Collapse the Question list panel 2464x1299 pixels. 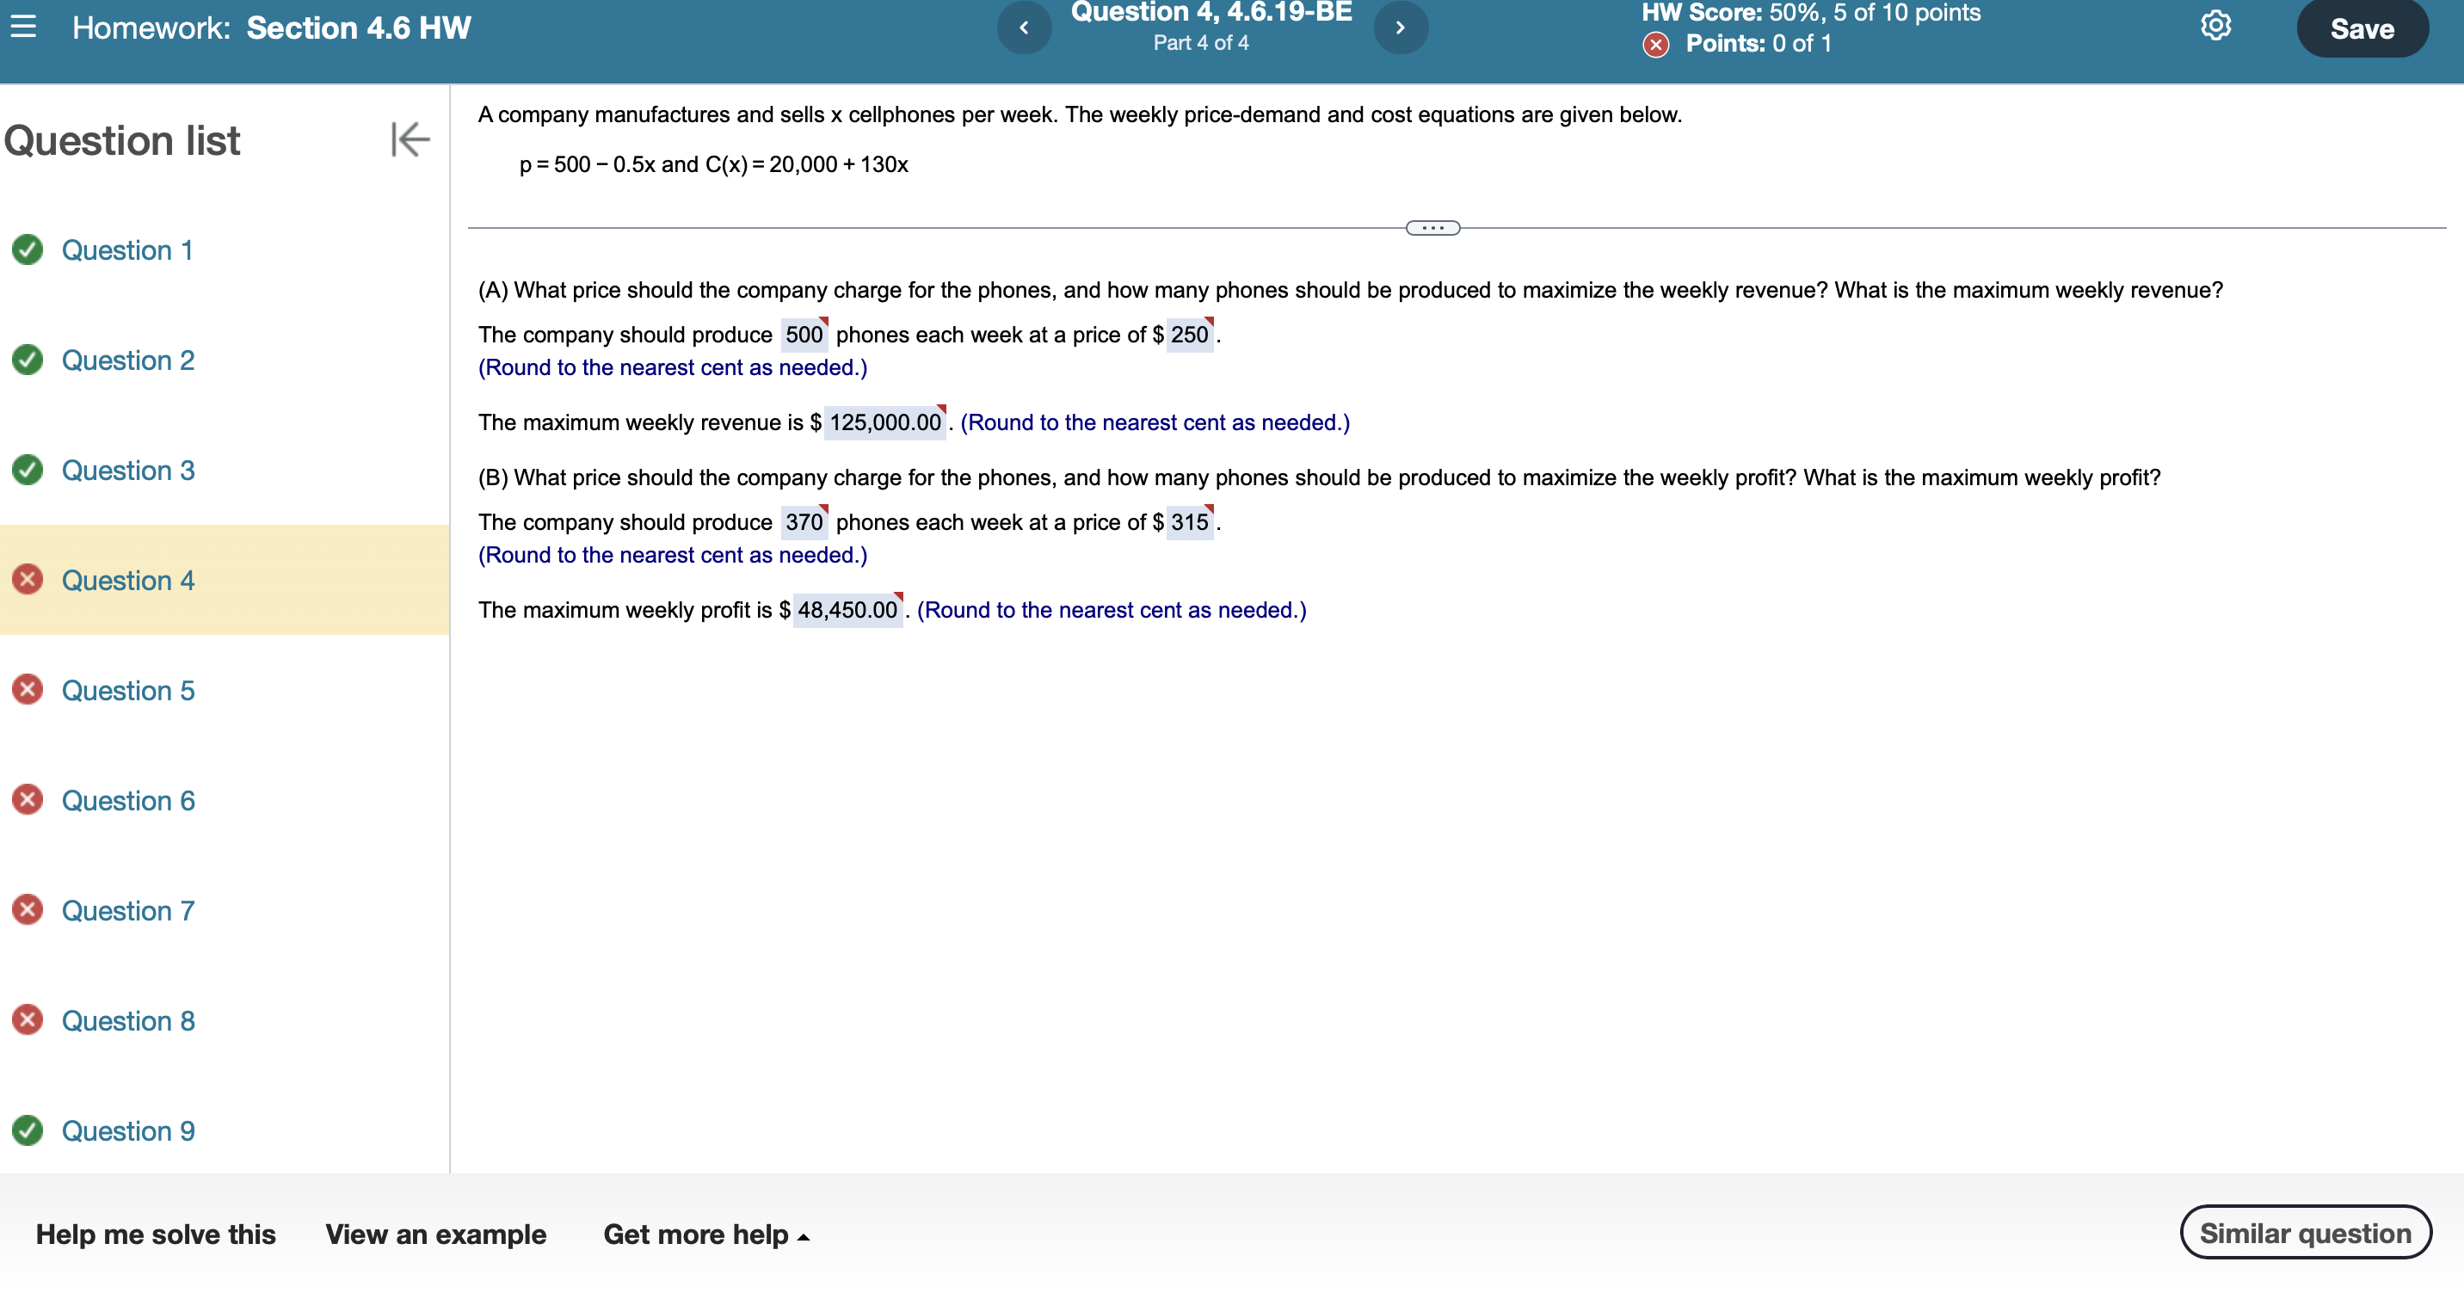point(410,139)
